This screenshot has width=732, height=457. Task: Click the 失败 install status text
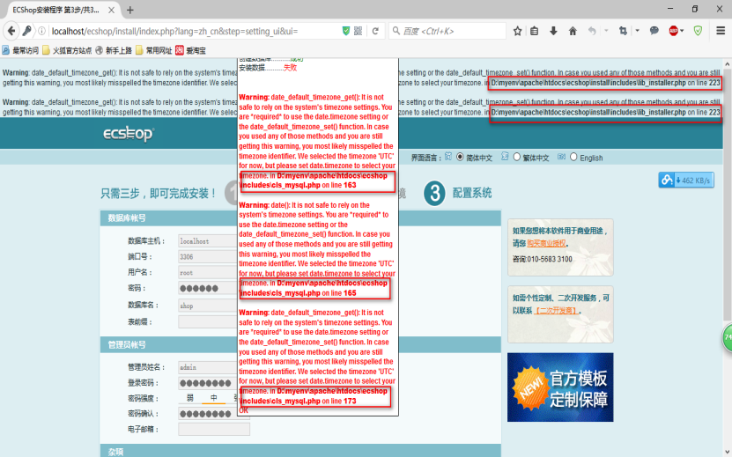tap(290, 68)
